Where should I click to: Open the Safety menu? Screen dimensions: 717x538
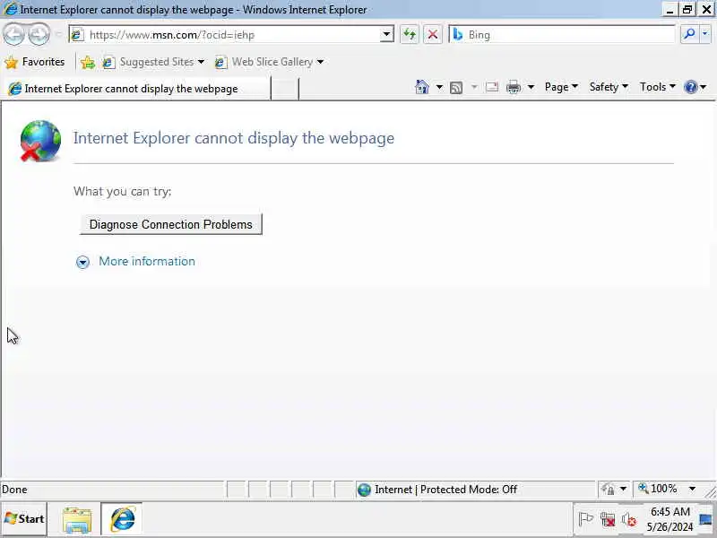tap(609, 87)
